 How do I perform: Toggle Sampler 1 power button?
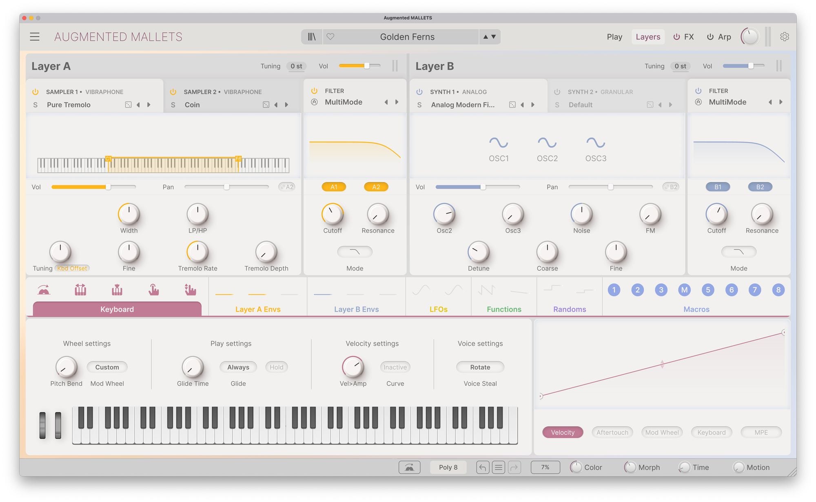[x=35, y=92]
